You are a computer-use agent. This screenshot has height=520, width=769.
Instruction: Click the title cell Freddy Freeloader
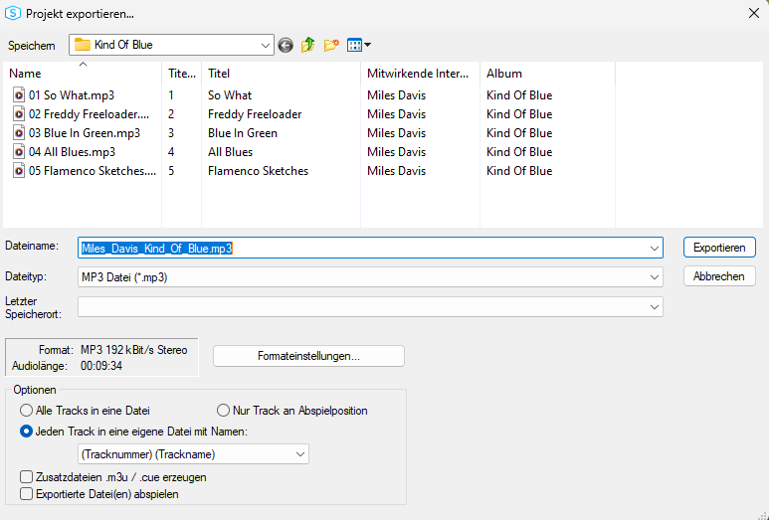pyautogui.click(x=255, y=114)
